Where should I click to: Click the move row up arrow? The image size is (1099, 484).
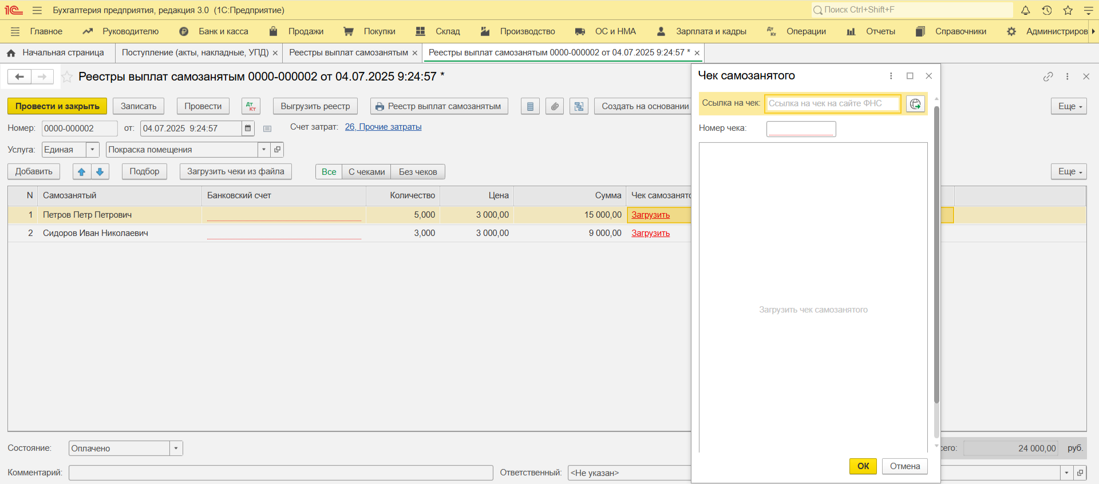[x=81, y=171]
